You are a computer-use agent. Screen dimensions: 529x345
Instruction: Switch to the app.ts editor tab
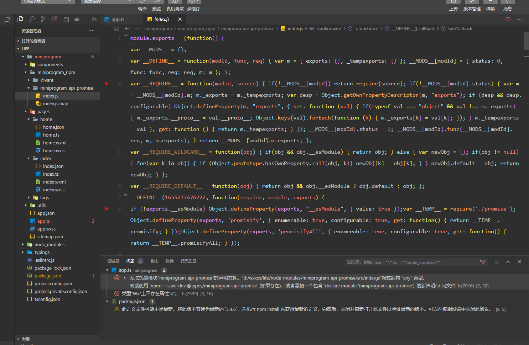[x=121, y=19]
